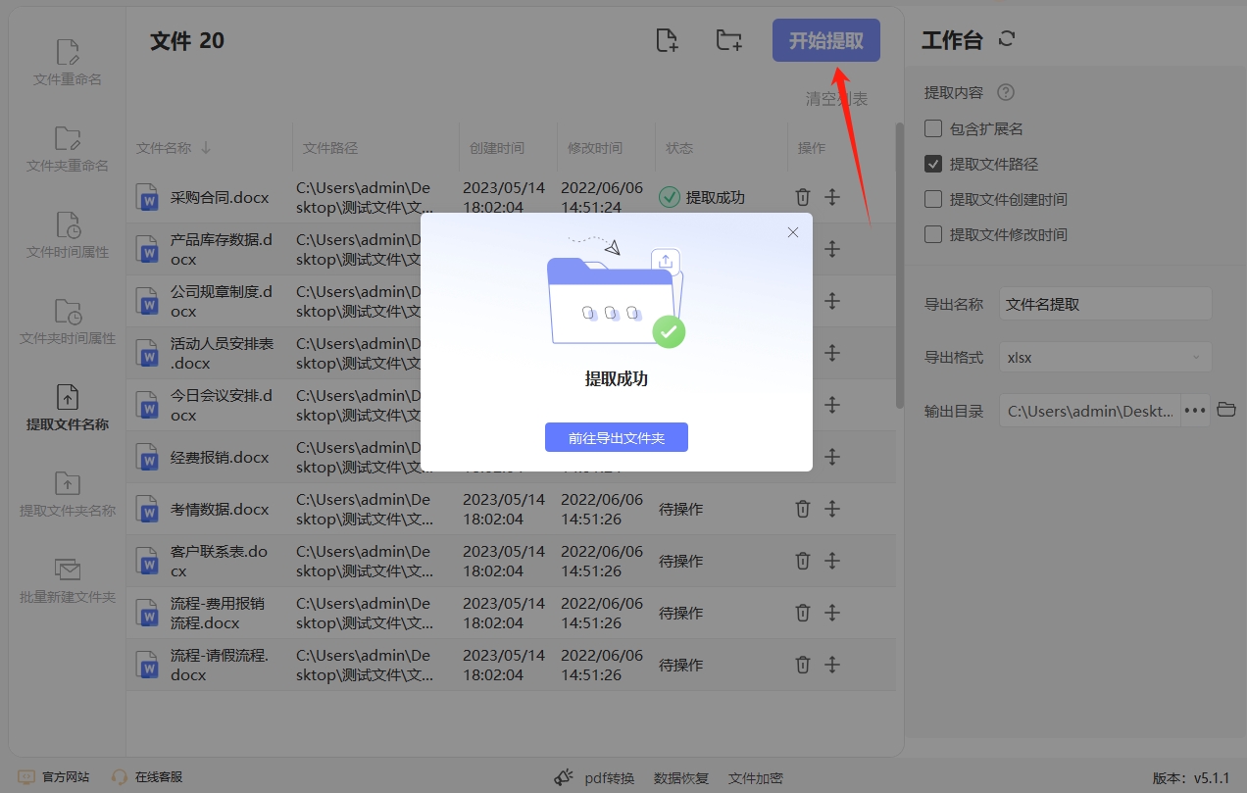
Task: Open the 导出格式 xlsx dropdown
Action: (x=1106, y=357)
